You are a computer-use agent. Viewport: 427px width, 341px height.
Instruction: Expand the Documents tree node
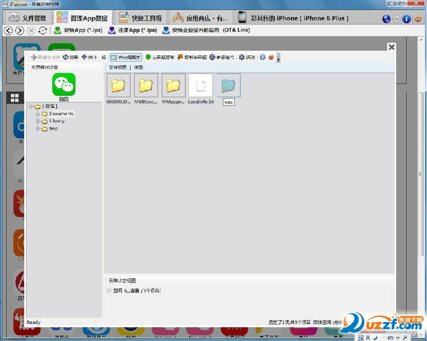(x=37, y=113)
